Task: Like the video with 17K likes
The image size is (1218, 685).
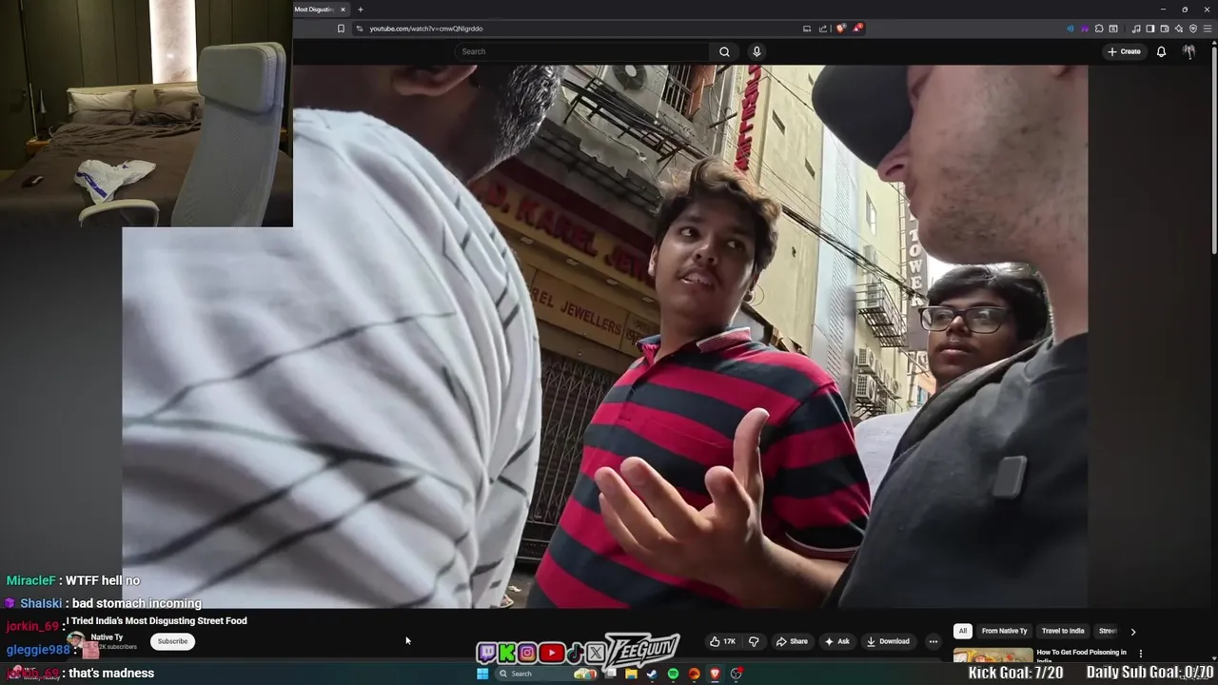Action: pyautogui.click(x=722, y=641)
